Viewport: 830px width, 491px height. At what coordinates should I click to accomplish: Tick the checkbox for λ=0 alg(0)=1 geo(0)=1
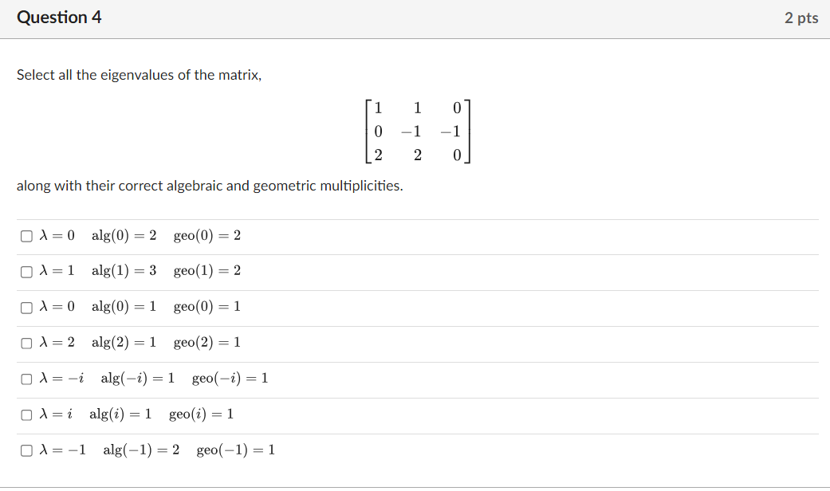(26, 307)
